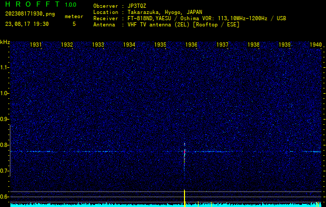The width and height of the screenshot is (326, 207).
Task: Click the meteor count value 5
Action: pos(74,24)
